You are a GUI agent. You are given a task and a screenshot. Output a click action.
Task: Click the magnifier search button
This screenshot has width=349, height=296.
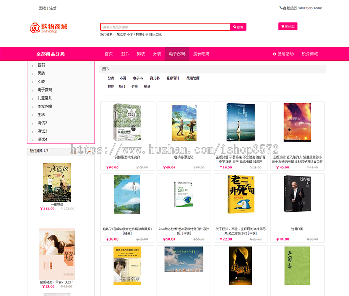coord(238,27)
